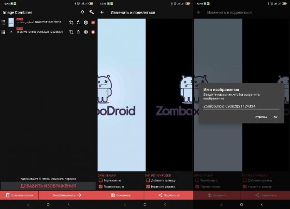Click drag handle of the 1628 image row
The height and width of the screenshot is (209, 290).
pyautogui.click(x=3, y=32)
